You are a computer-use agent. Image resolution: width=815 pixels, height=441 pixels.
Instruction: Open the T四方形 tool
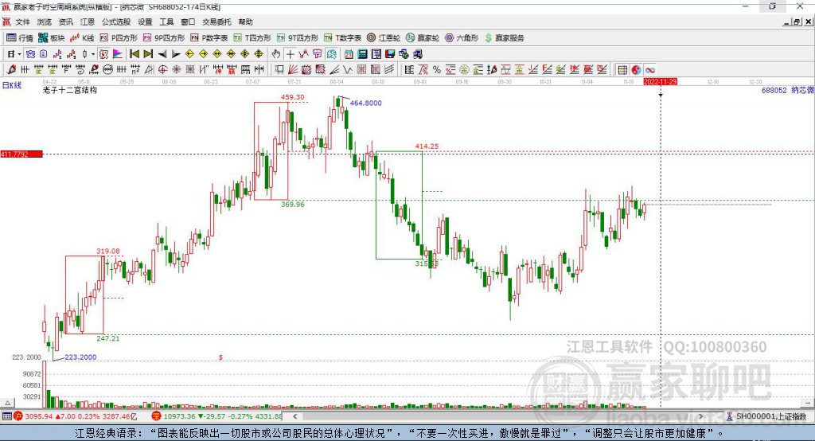pos(252,38)
